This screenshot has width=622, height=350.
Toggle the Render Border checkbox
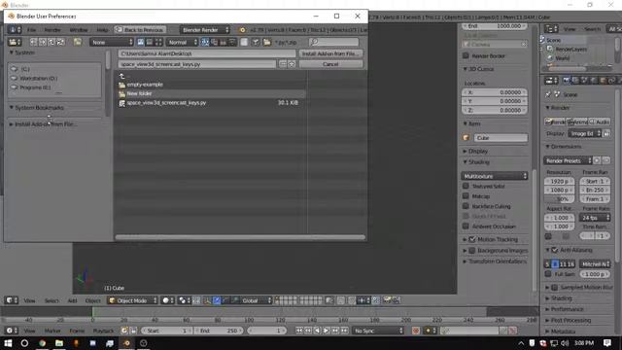[466, 55]
